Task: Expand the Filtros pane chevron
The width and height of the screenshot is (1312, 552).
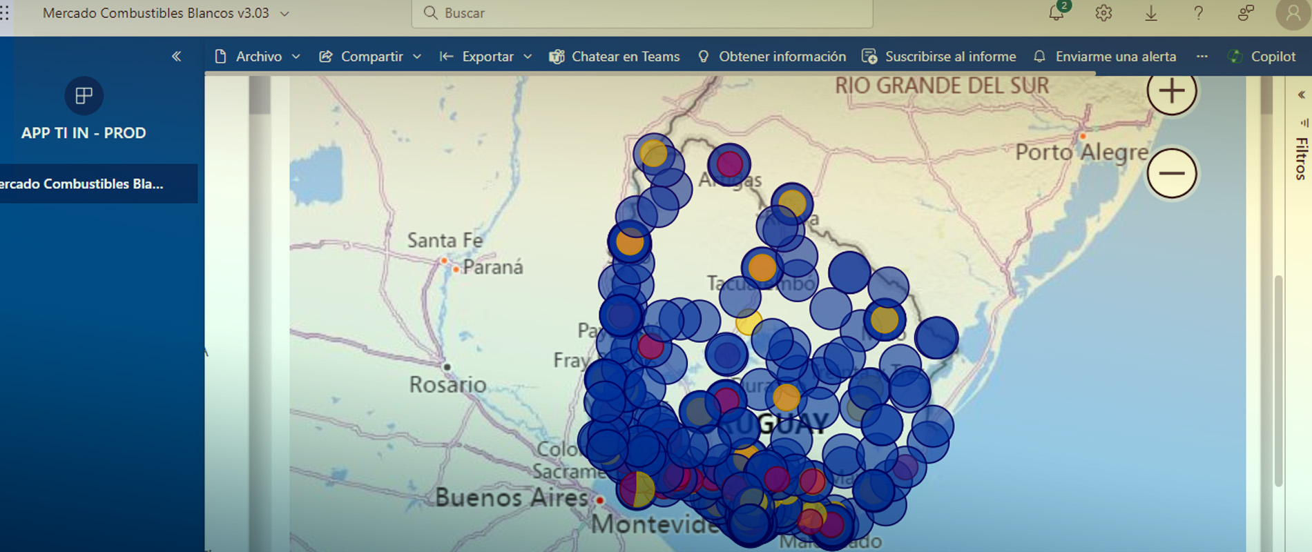Action: pyautogui.click(x=1302, y=95)
